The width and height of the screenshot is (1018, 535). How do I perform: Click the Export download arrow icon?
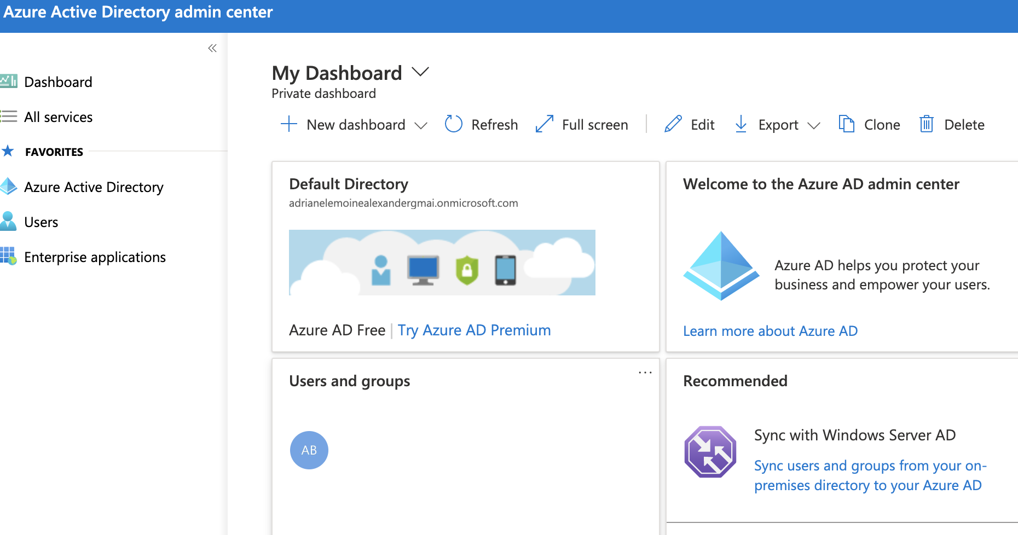[741, 124]
